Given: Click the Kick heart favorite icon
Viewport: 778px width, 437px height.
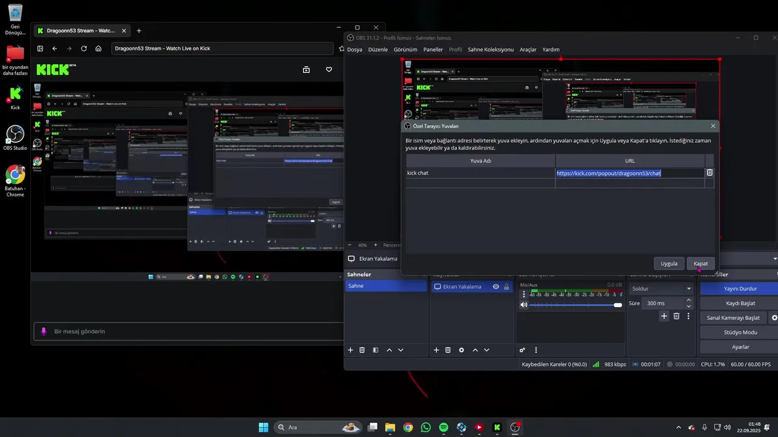Looking at the screenshot, I should tap(329, 70).
